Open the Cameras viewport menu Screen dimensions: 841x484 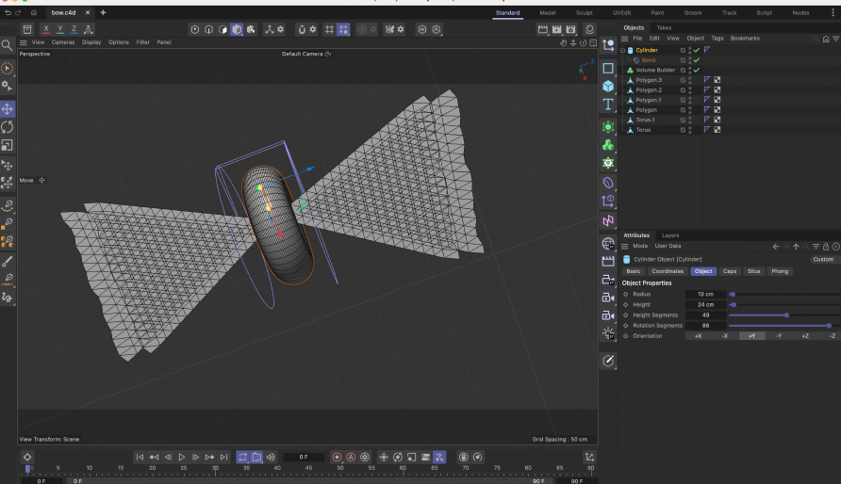tap(63, 42)
